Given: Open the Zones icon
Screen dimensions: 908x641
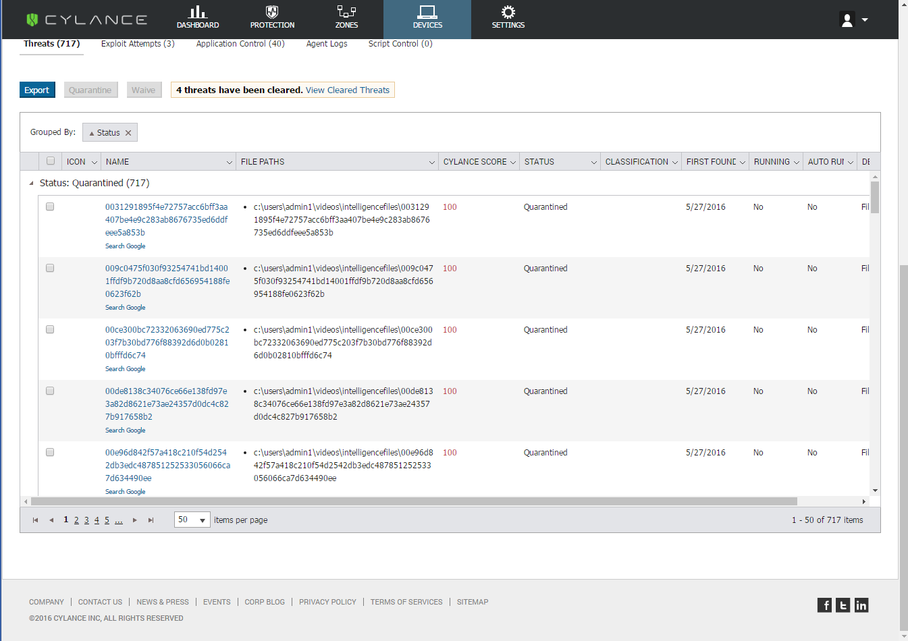Looking at the screenshot, I should [x=346, y=12].
